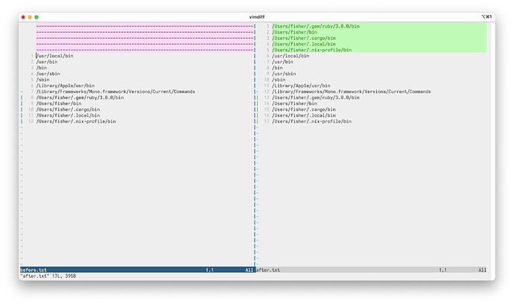Viewport: 514px width, 305px height.
Task: Click green added line 5 .nix-profile/bin in after.txt
Action: click(x=311, y=50)
